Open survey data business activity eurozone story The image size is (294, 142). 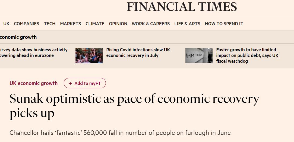pos(34,53)
